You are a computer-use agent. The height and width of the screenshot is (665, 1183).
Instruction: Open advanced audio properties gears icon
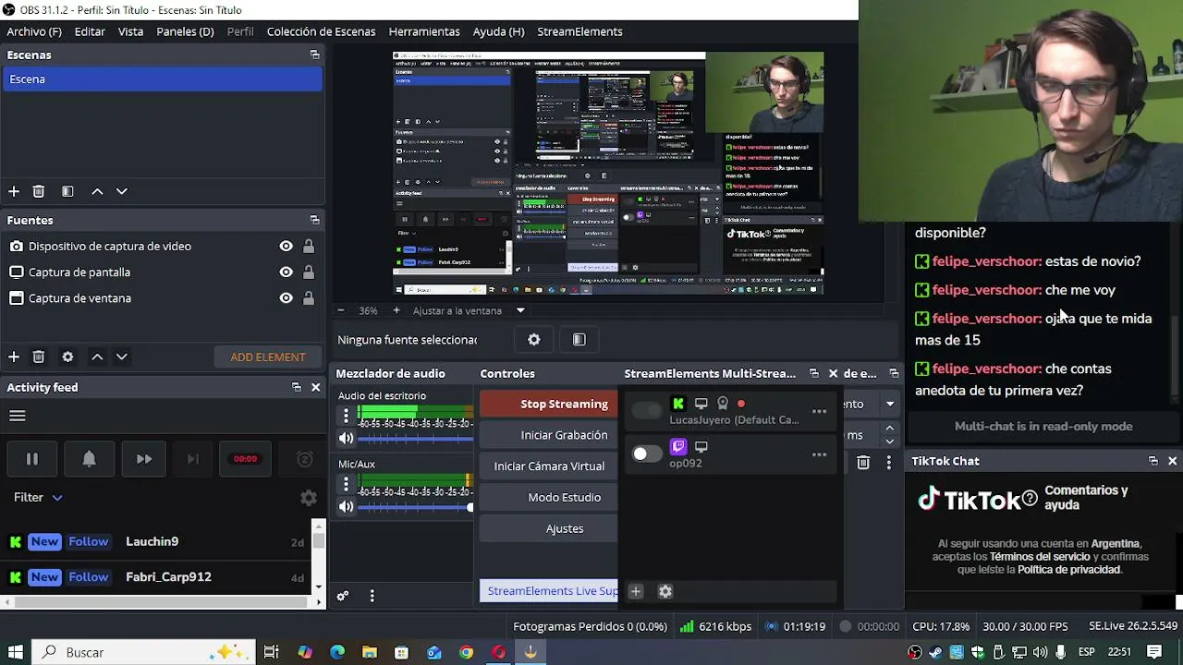click(343, 596)
